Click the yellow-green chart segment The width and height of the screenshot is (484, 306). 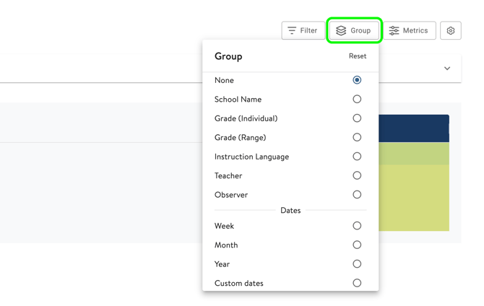pyautogui.click(x=413, y=197)
